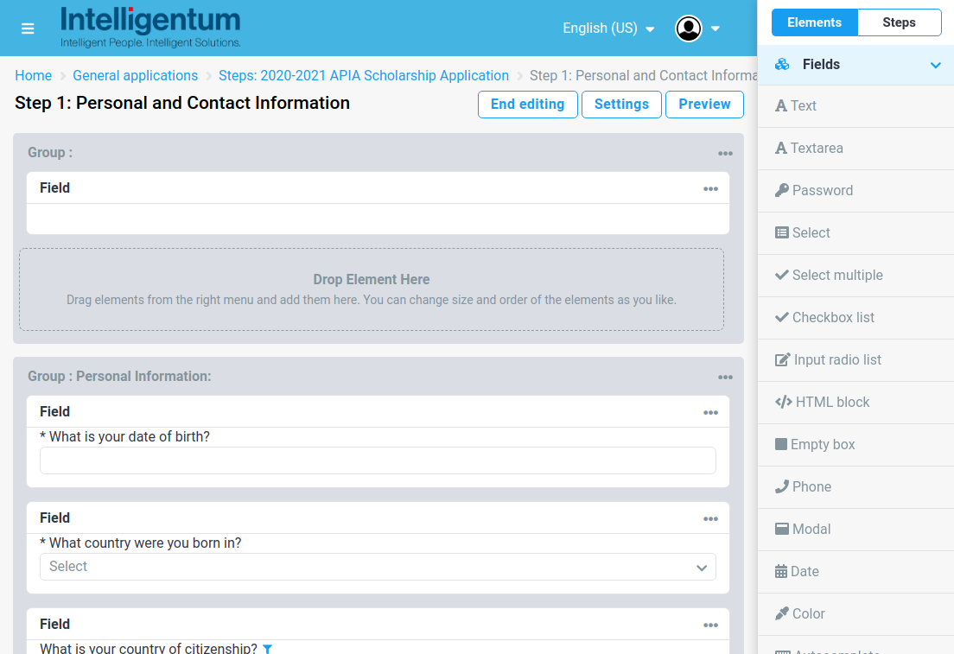Click the Intelligentum logo
Screen dimensions: 954x654
[150, 28]
